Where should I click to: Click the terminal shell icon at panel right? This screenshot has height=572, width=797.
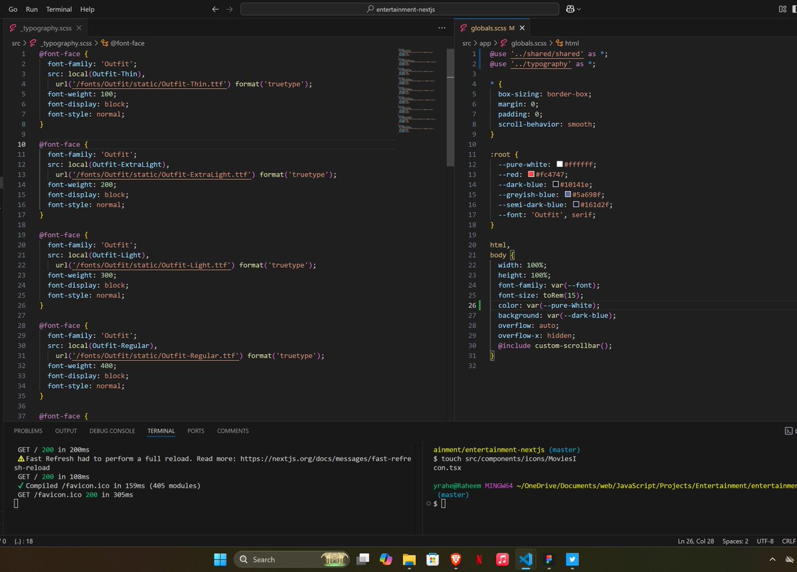click(x=788, y=430)
